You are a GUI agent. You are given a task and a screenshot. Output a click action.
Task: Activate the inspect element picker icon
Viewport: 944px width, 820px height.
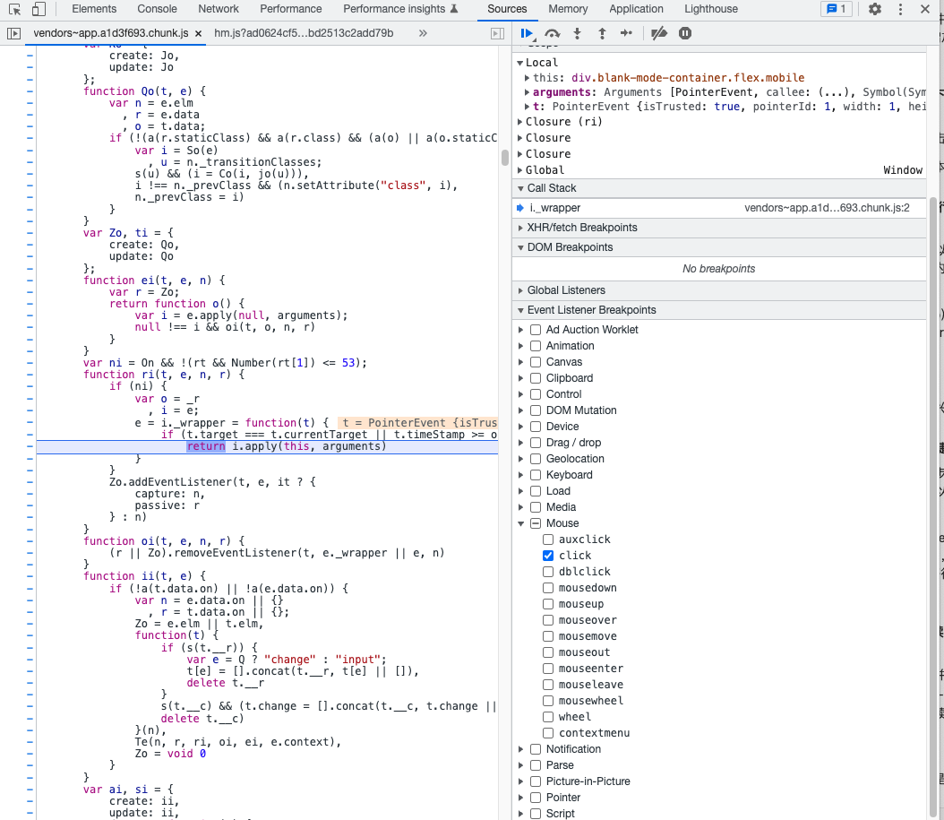coord(15,9)
